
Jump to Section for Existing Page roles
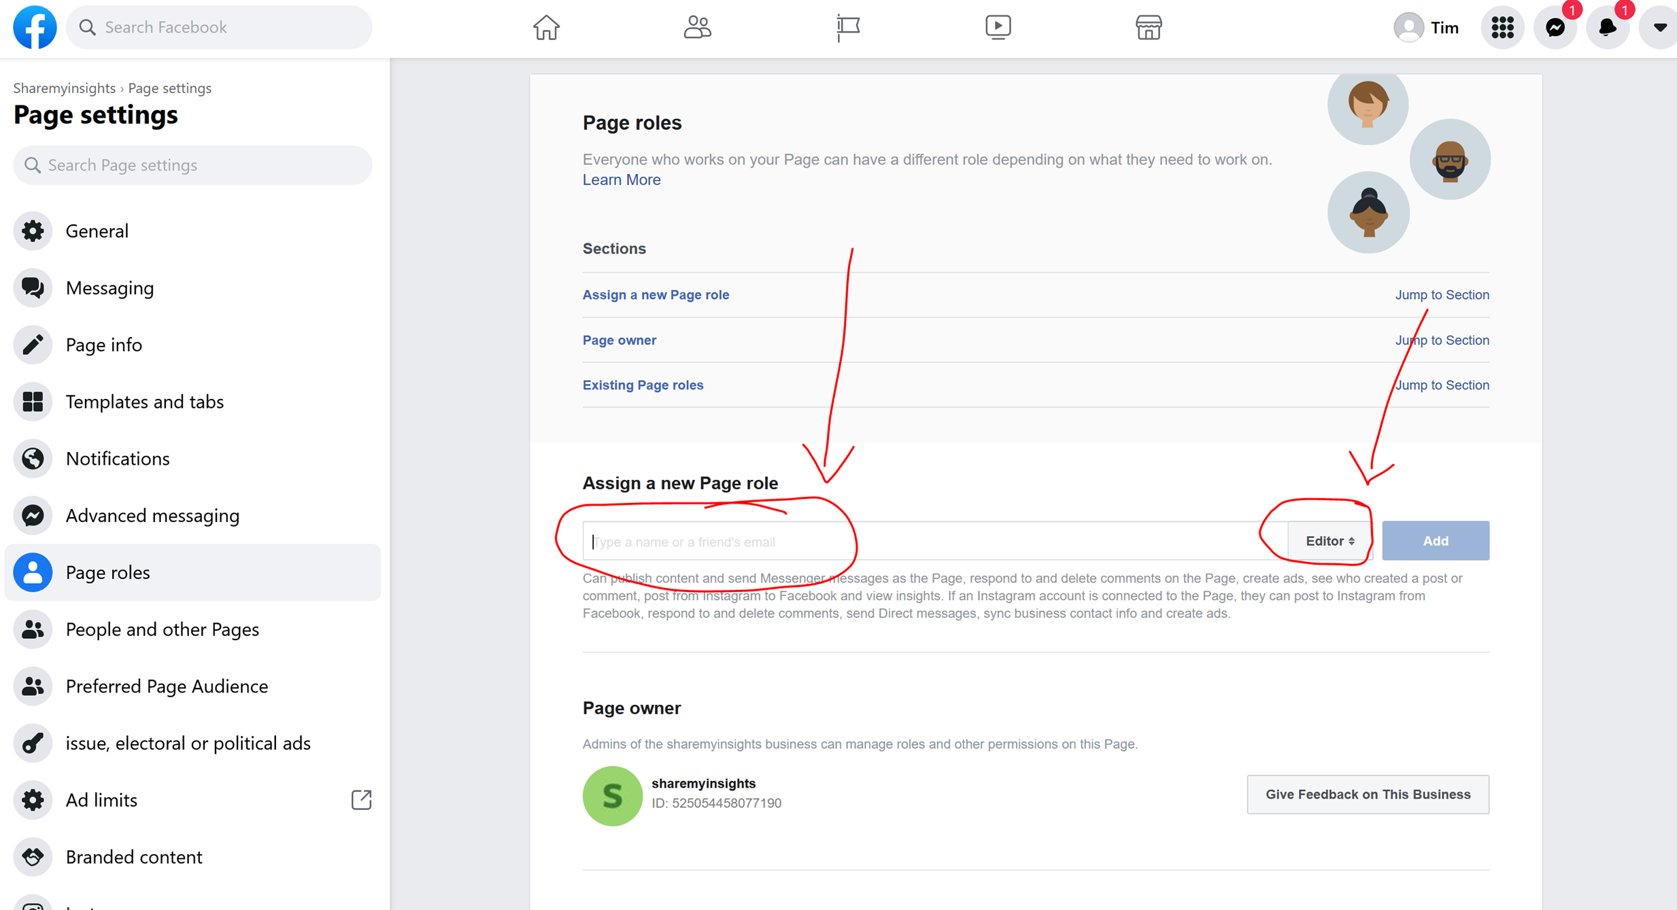1442,385
